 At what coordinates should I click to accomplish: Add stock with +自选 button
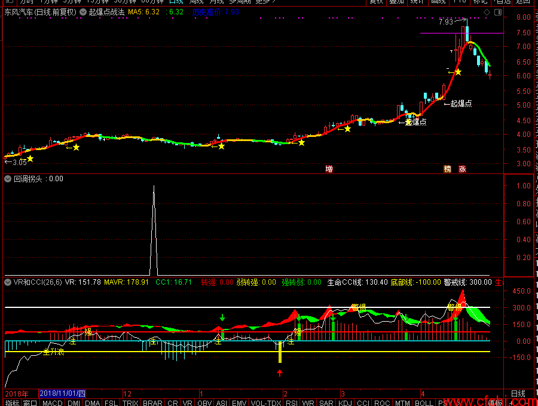502,2
